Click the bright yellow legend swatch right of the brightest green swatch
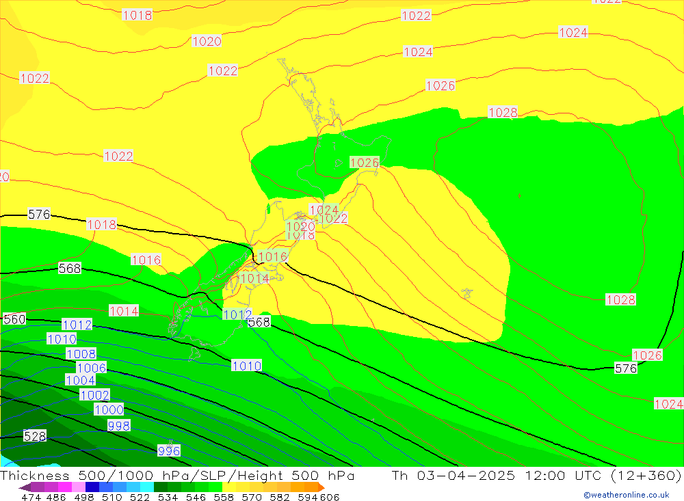 click(x=229, y=487)
